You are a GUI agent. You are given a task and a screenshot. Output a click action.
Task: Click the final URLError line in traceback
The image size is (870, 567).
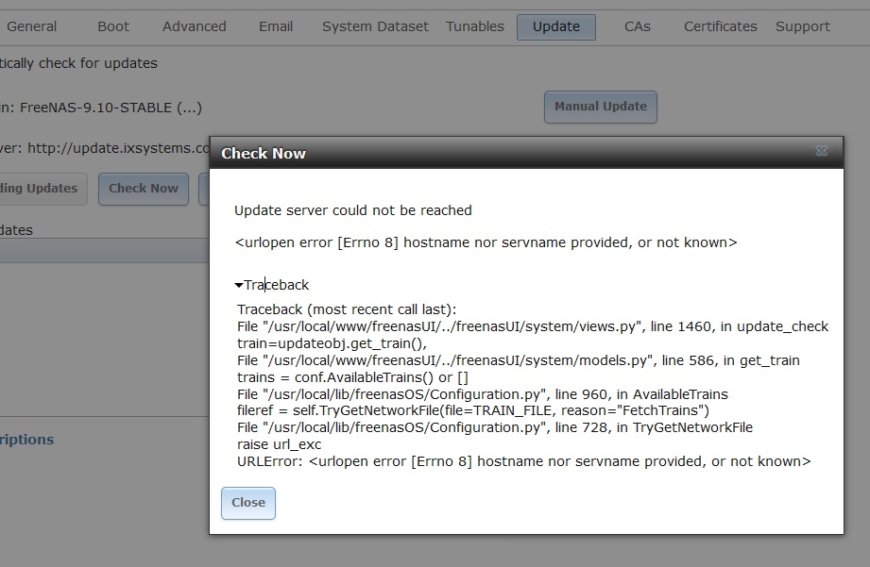[523, 461]
